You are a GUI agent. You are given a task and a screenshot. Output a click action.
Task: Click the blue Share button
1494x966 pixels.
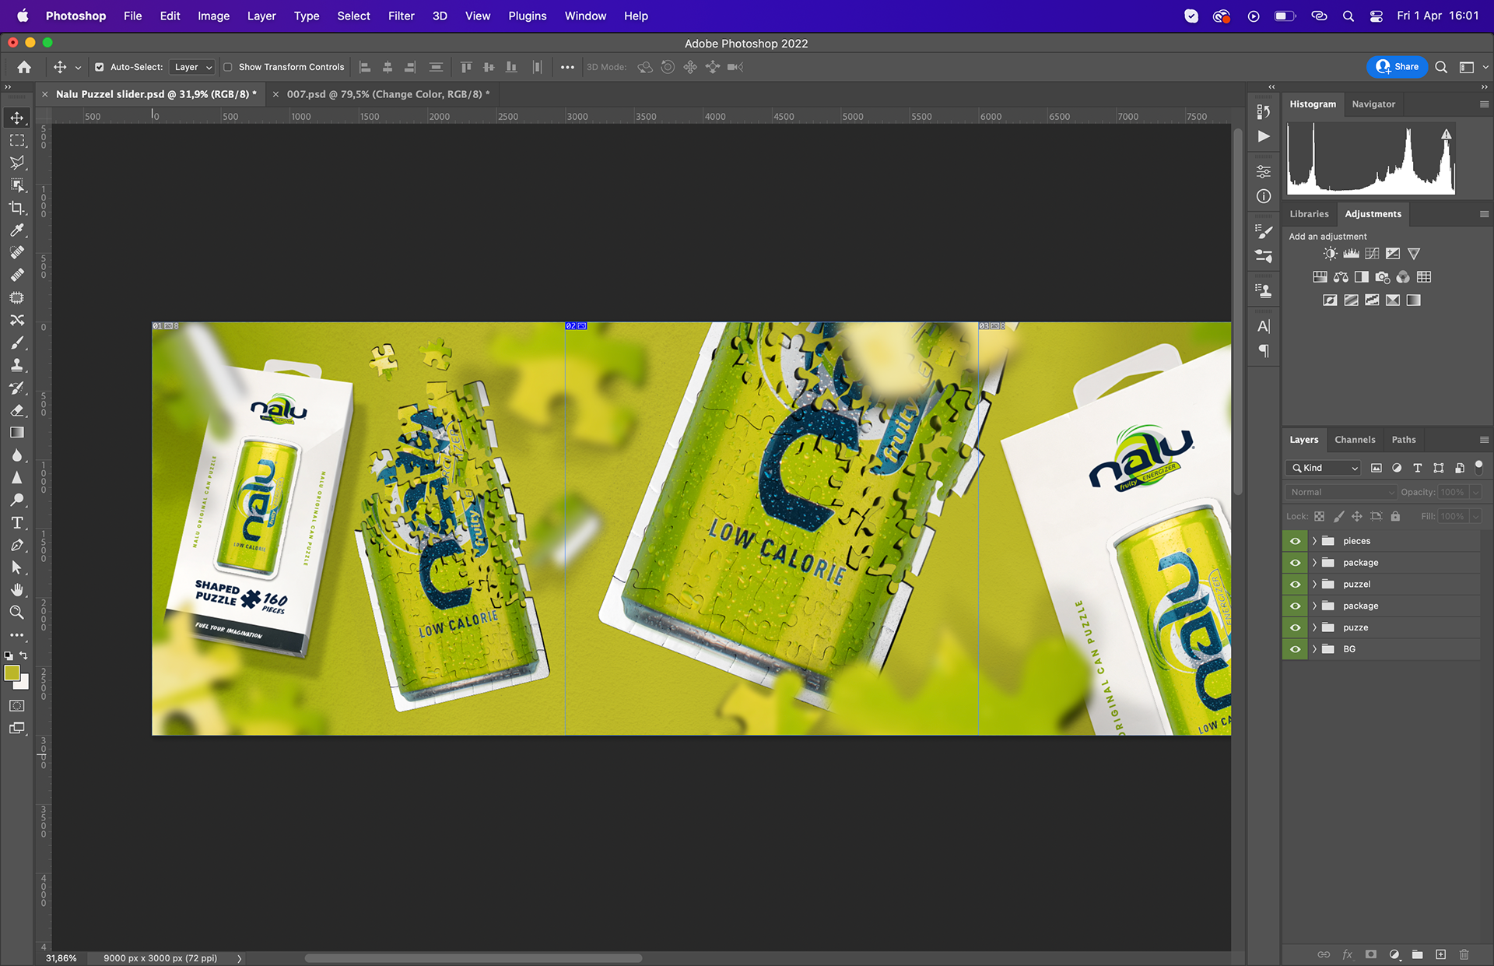[1397, 67]
